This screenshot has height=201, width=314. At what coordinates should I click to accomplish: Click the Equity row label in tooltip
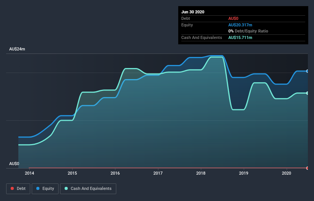187,25
